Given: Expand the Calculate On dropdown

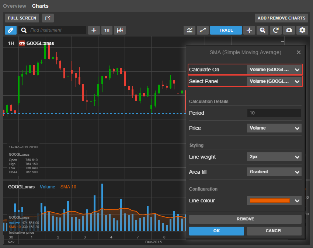Looking at the screenshot, I should click(274, 70).
